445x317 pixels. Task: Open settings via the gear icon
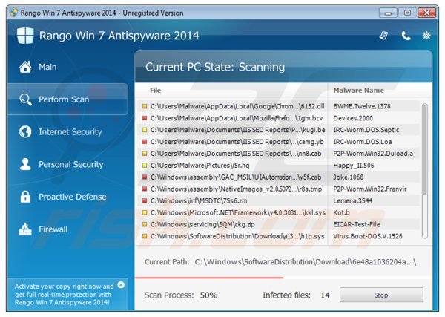coord(426,36)
